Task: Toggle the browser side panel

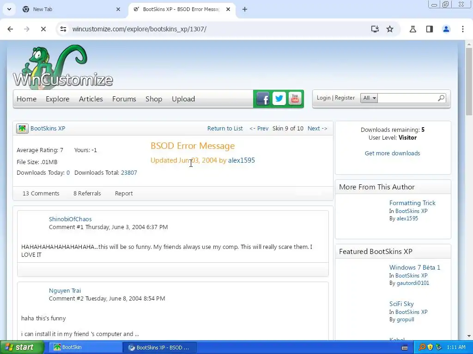Action: (430, 29)
